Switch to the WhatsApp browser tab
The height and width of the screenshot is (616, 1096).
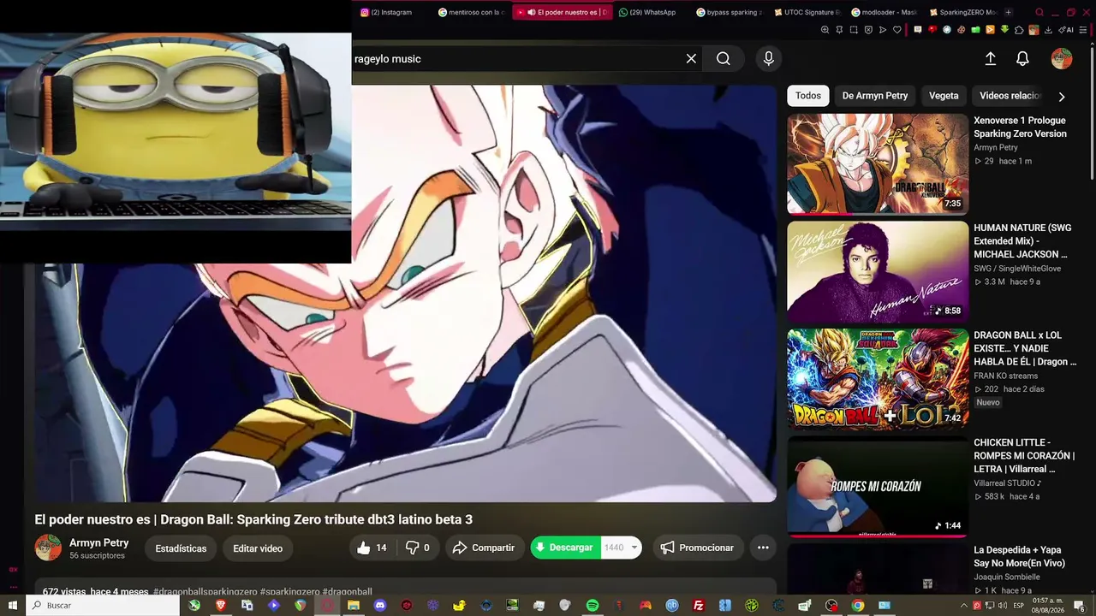coord(648,12)
